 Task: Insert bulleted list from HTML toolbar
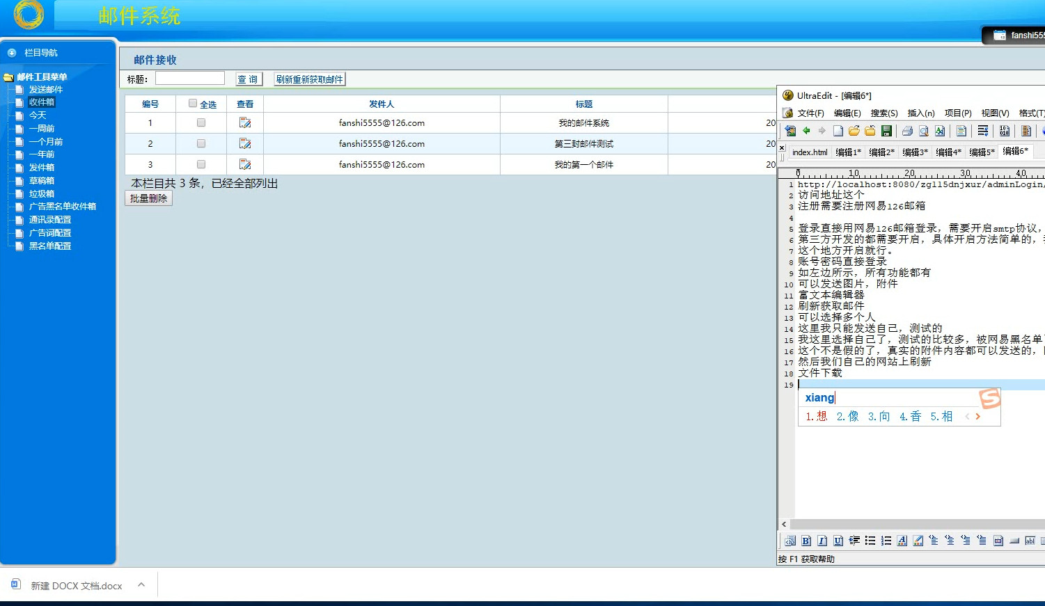tap(870, 541)
